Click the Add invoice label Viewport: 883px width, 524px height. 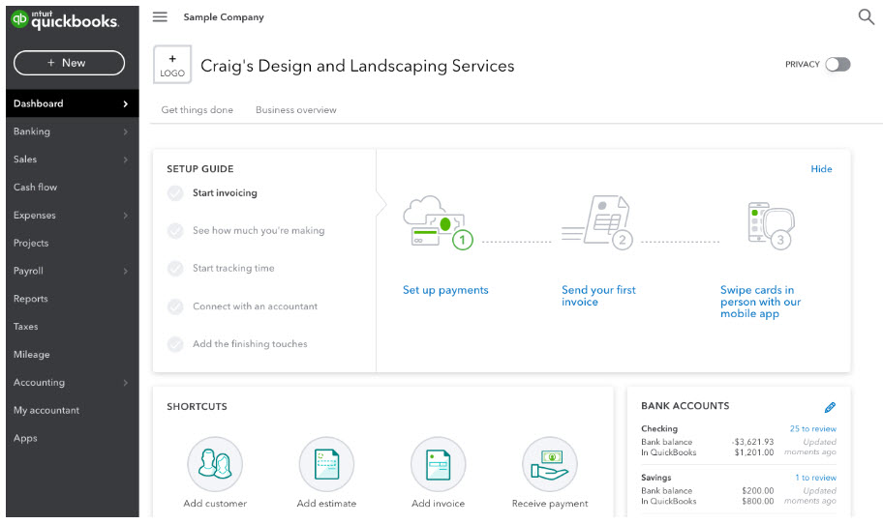pos(439,503)
